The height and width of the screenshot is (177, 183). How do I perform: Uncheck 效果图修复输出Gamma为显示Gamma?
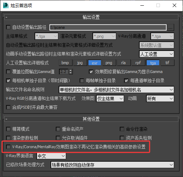[x=91, y=72]
